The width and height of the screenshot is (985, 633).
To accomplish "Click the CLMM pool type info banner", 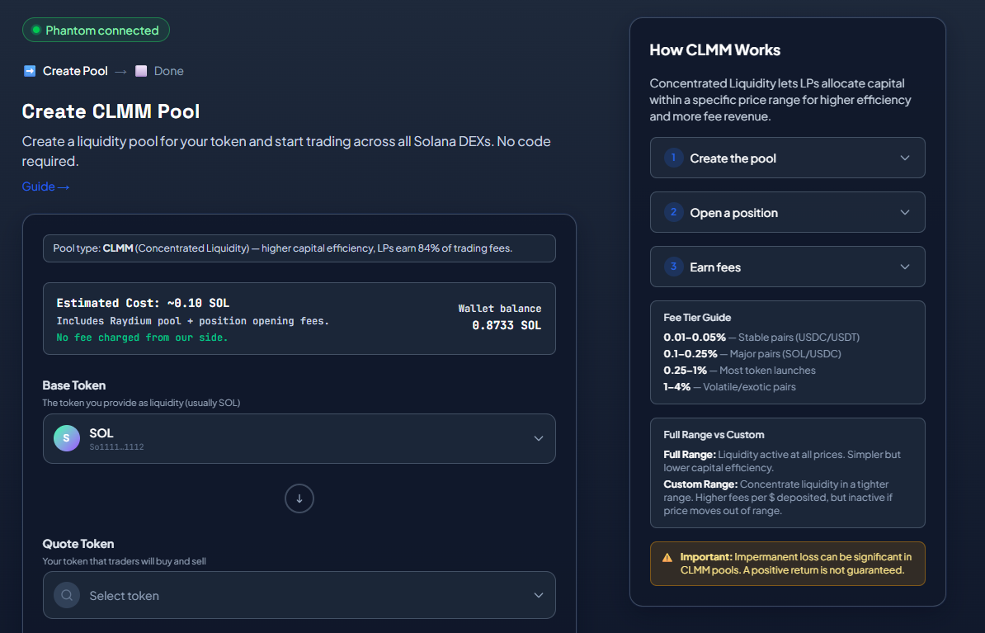I will click(299, 248).
